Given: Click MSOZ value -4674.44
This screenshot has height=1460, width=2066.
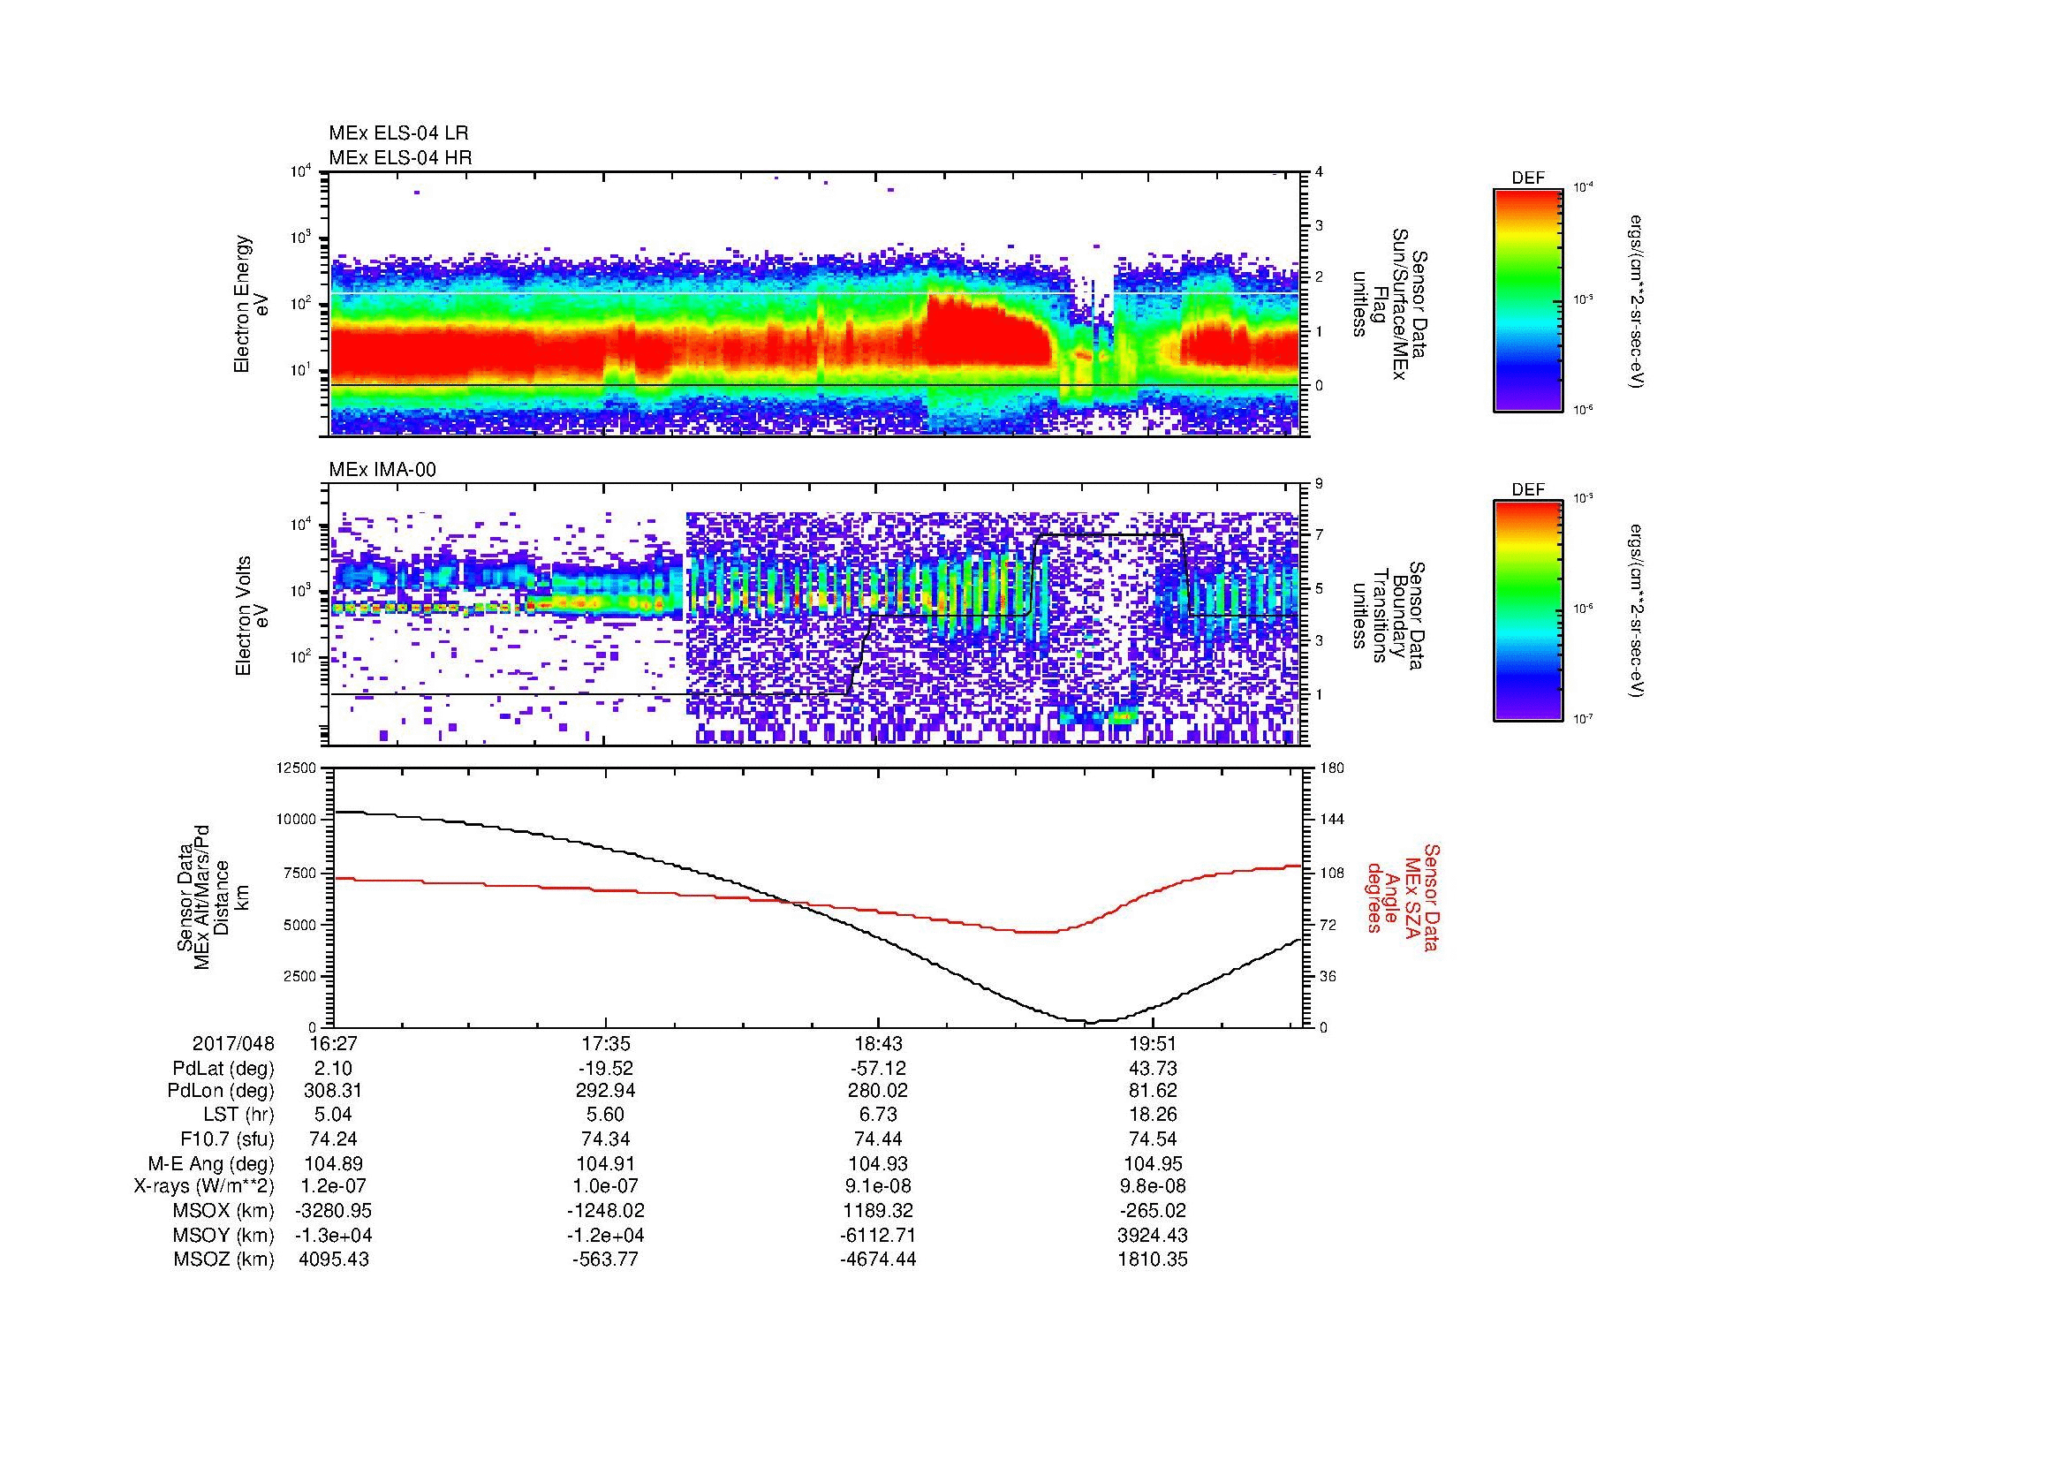Looking at the screenshot, I should [x=877, y=1260].
